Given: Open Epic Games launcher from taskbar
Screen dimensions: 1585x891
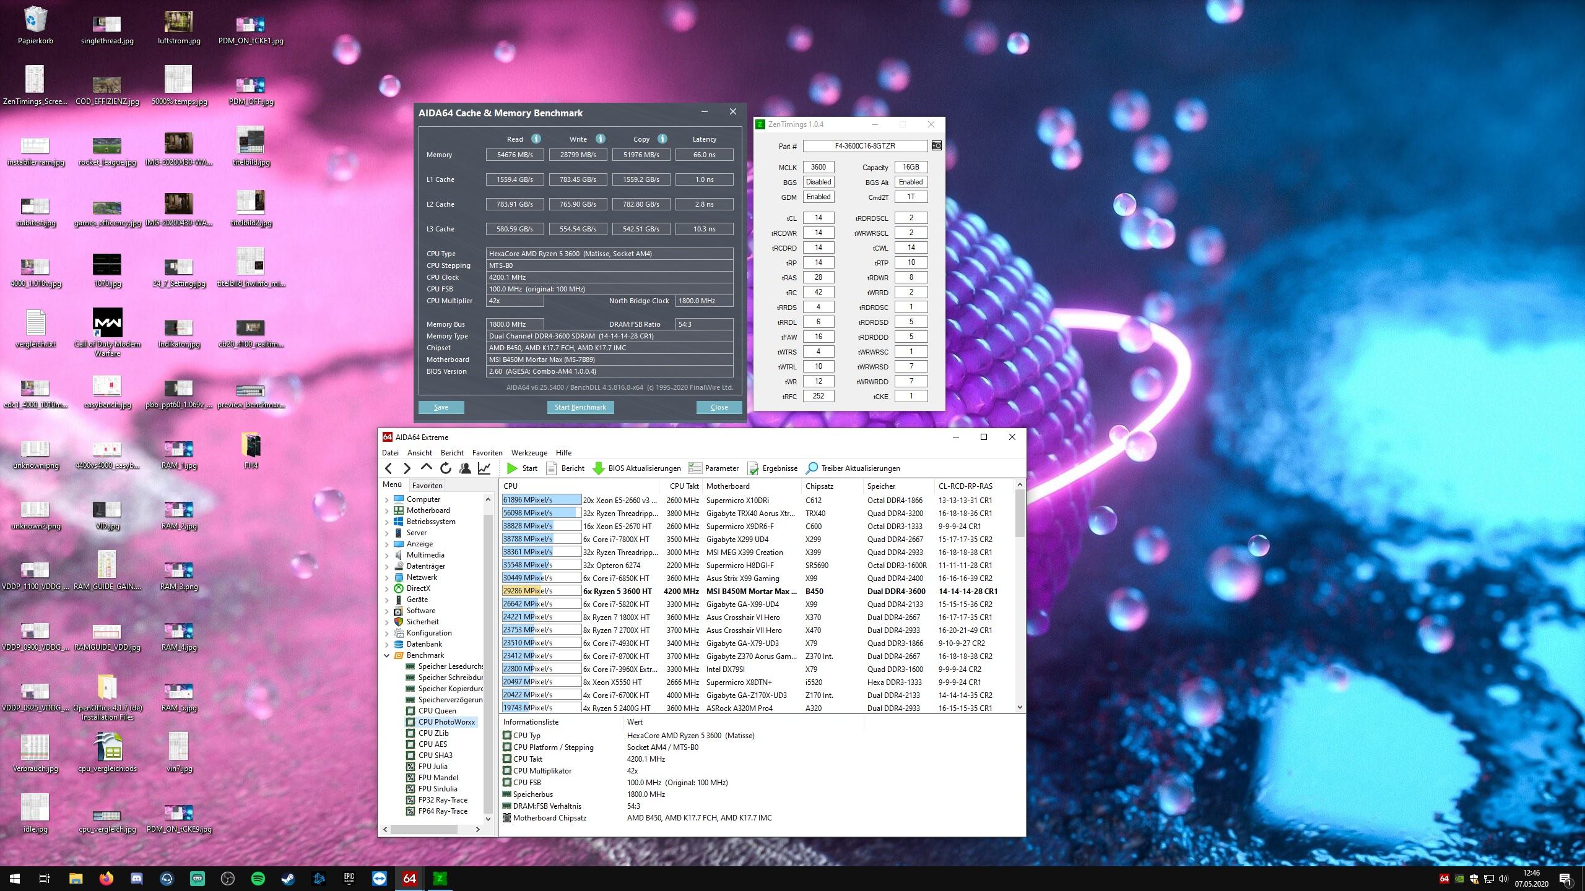Looking at the screenshot, I should click(x=349, y=879).
